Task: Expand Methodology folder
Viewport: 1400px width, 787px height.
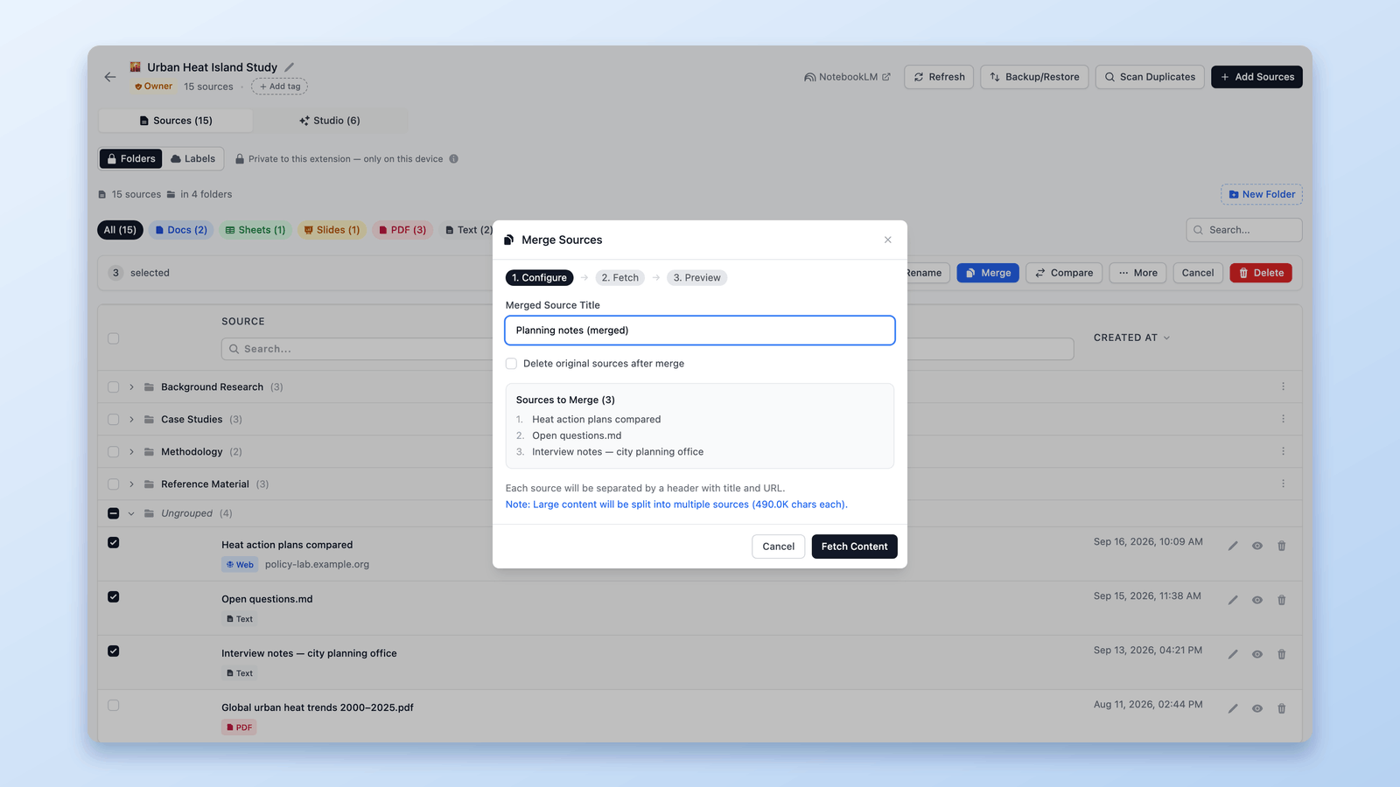Action: coord(131,452)
